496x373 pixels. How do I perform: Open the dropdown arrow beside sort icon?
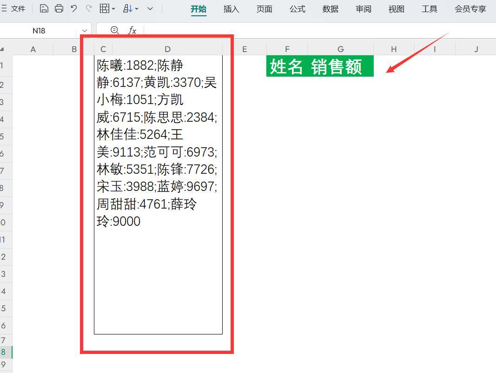click(137, 9)
